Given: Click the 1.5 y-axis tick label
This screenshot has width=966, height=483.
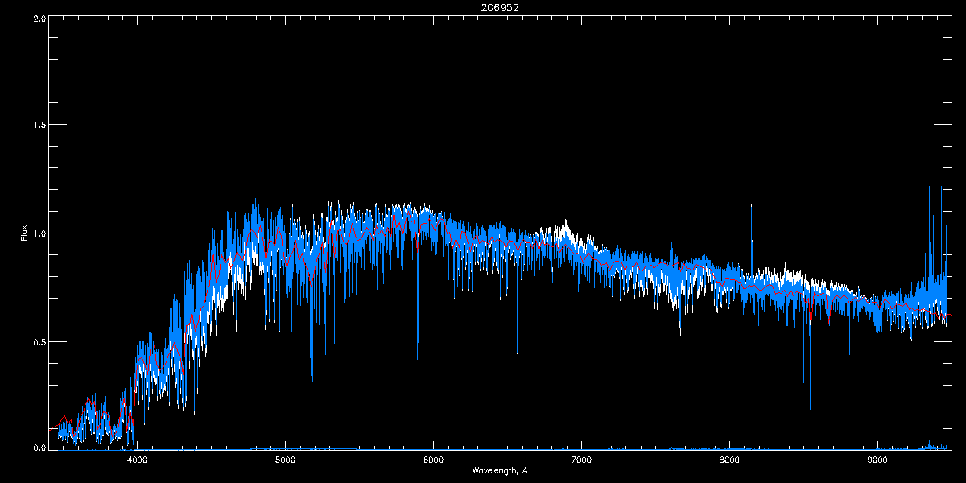Looking at the screenshot, I should [38, 126].
